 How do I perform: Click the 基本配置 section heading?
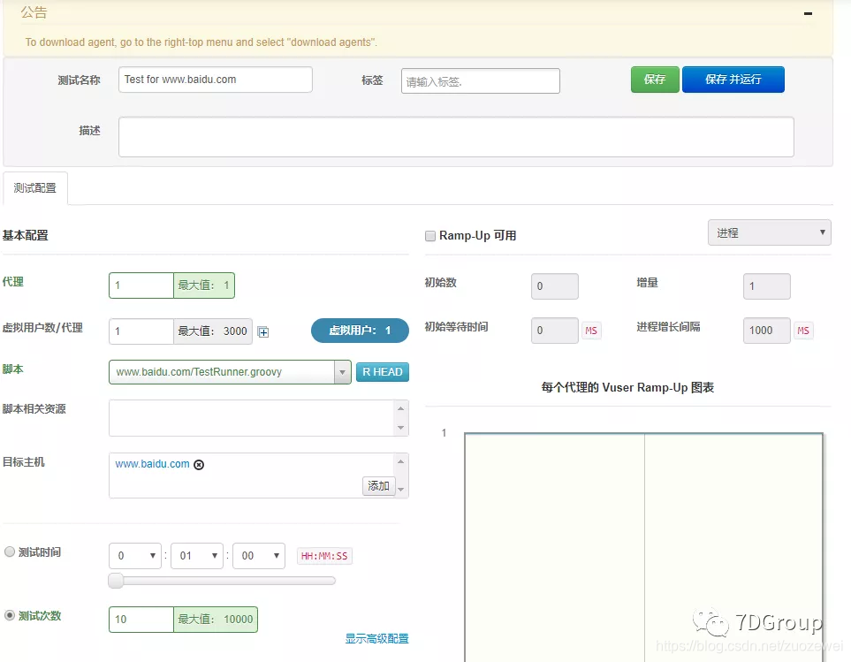coord(26,235)
